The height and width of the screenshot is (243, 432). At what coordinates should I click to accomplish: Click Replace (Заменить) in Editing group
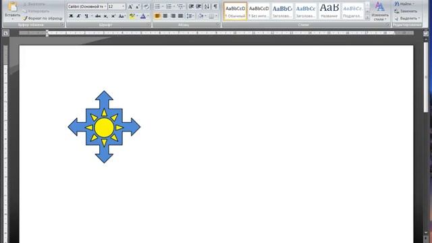click(406, 11)
